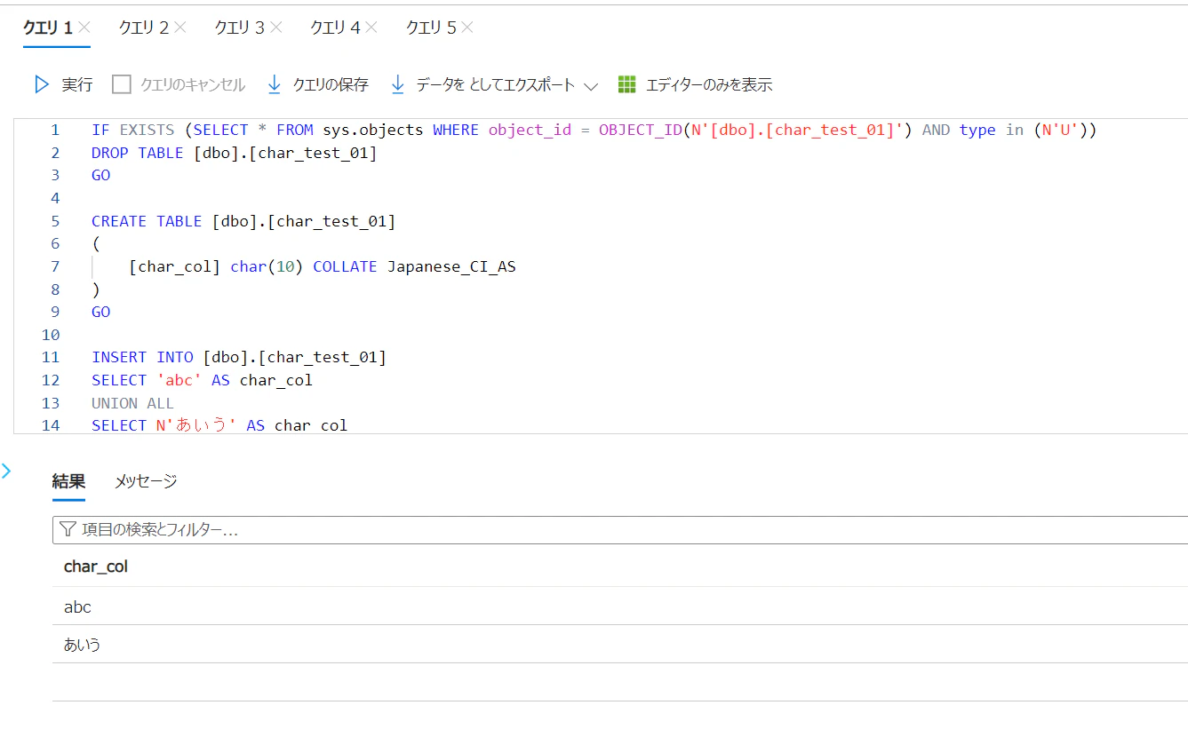Click the クエリのキャンセル label text
Image resolution: width=1188 pixels, height=737 pixels.
coord(193,85)
